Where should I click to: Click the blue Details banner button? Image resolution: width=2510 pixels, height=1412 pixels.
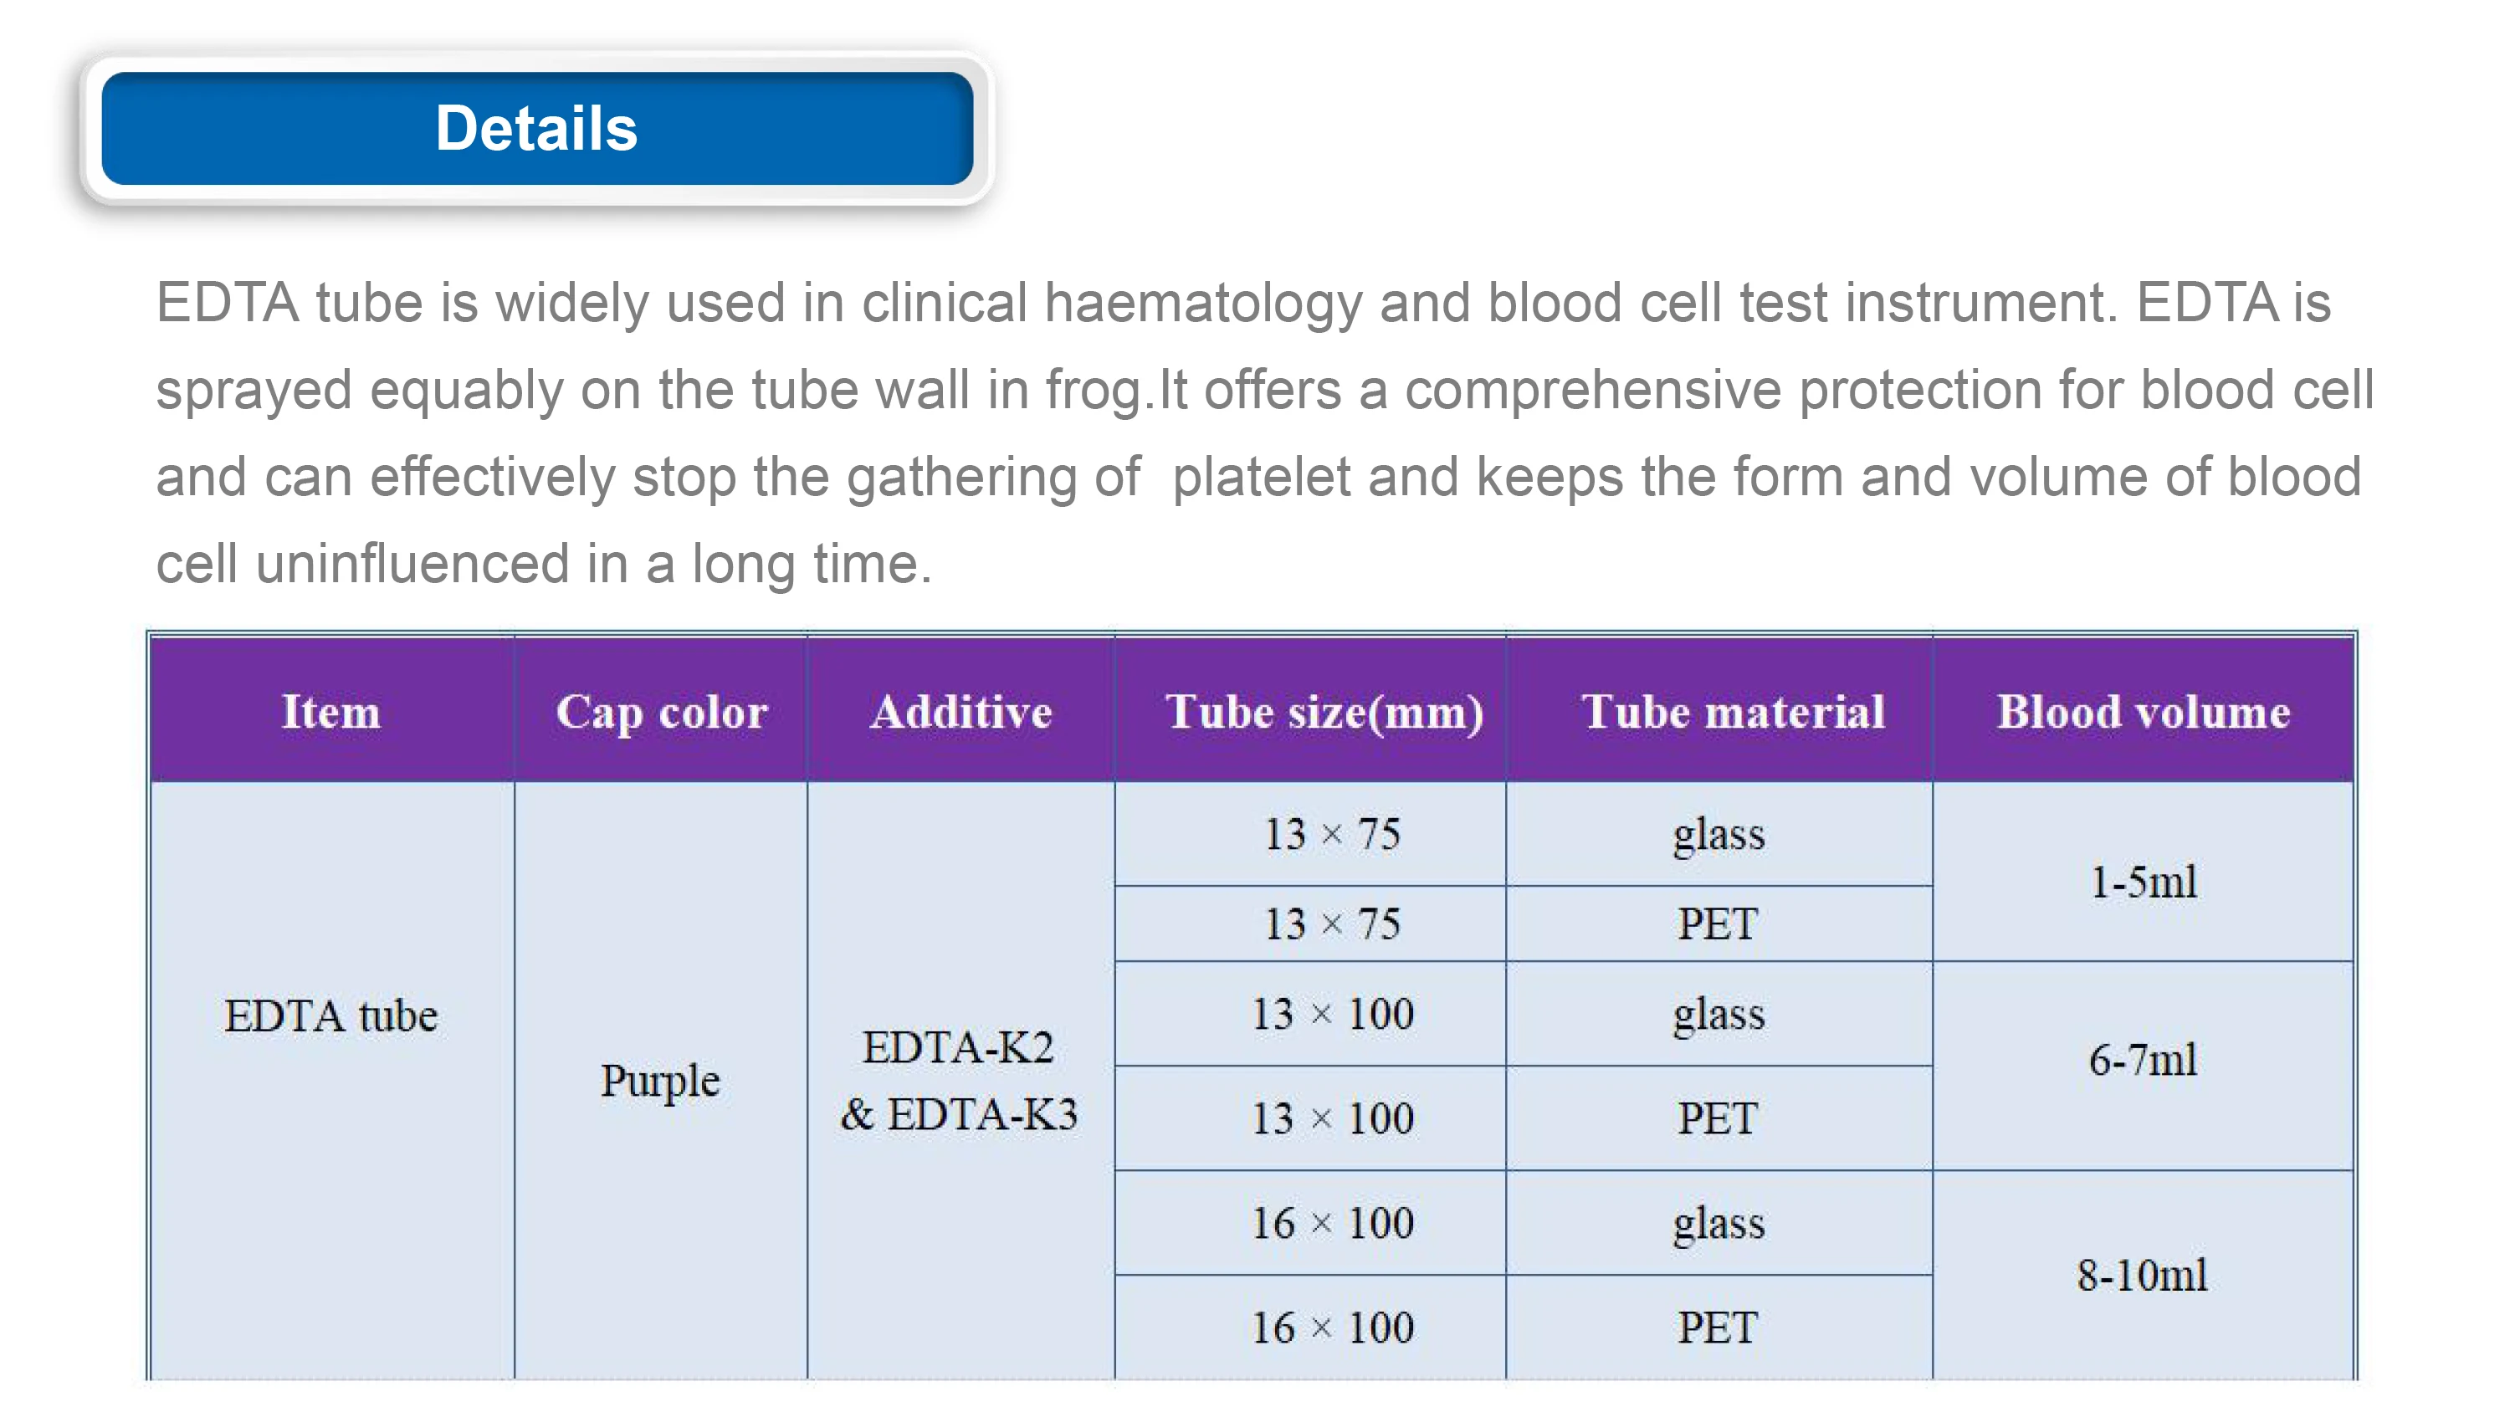point(537,128)
